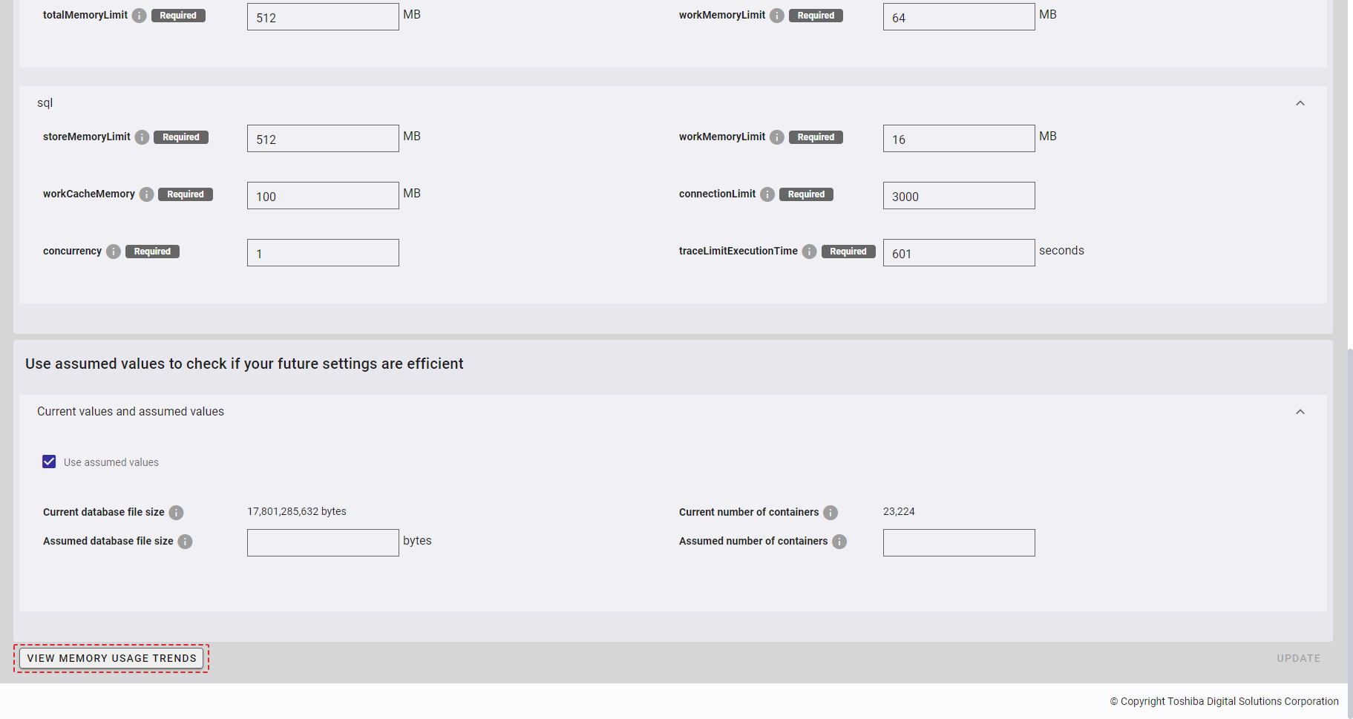Viewport: 1353px width, 719px height.
Task: Open View Memory Usage Trends
Action: (111, 658)
